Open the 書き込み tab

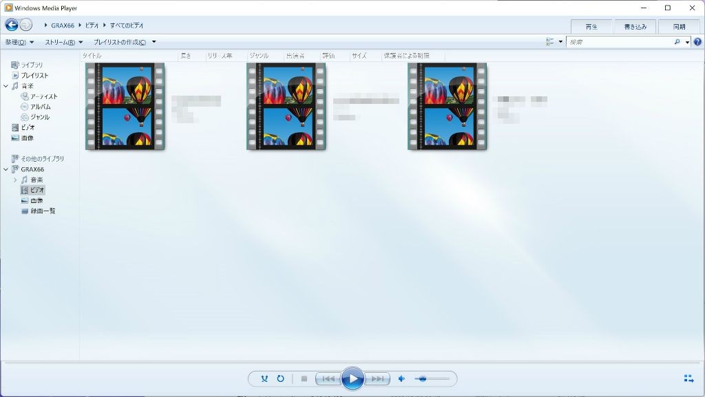pyautogui.click(x=635, y=27)
